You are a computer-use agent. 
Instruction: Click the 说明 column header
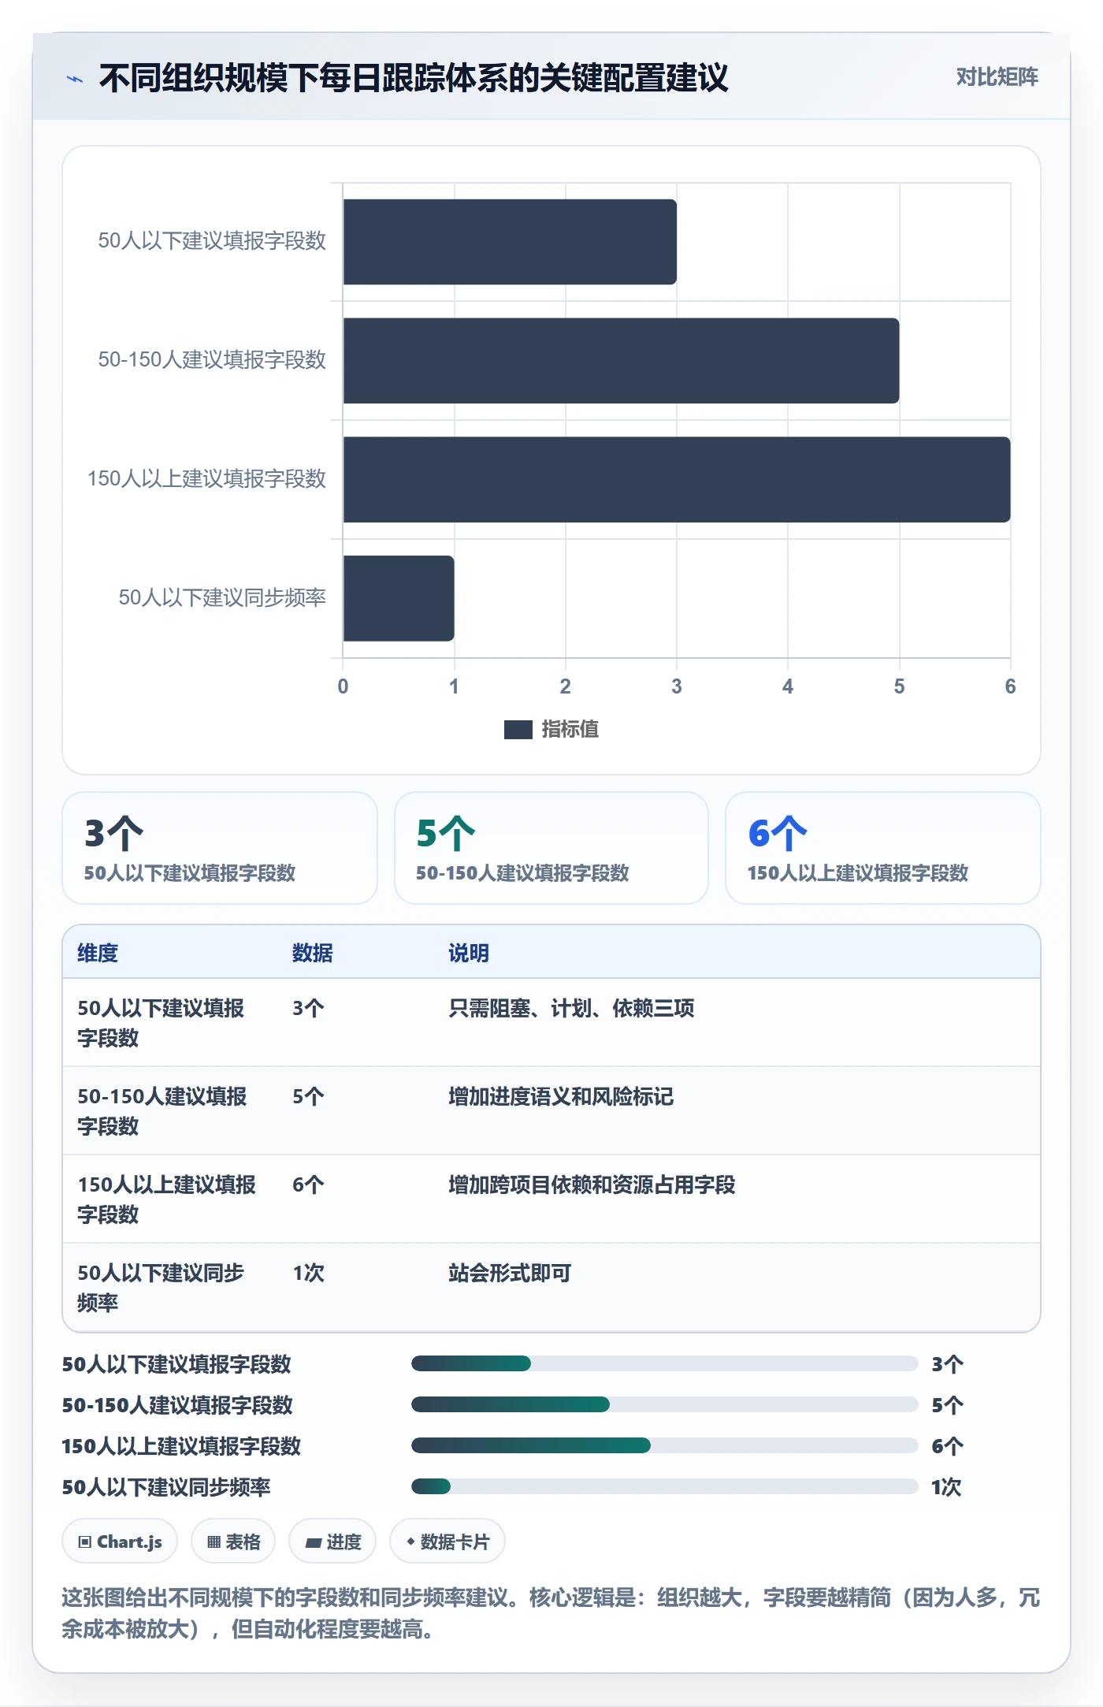pos(469,953)
